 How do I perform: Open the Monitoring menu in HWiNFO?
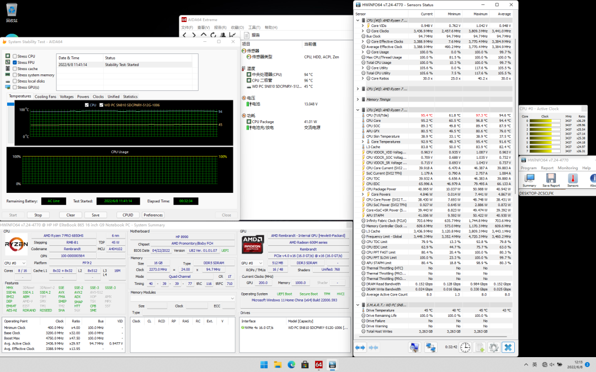pos(567,168)
